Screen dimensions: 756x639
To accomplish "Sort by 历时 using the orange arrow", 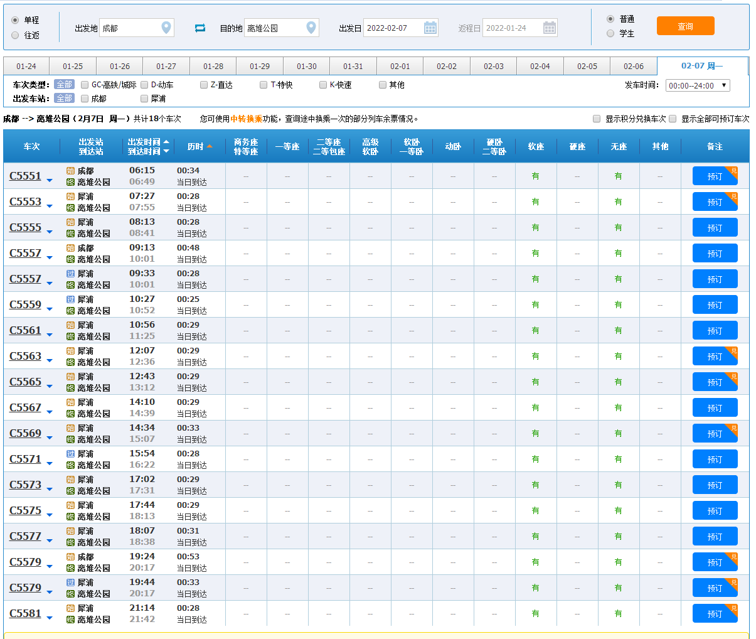I will click(210, 146).
